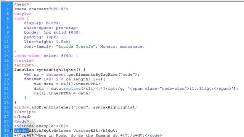This screenshot has height=137, width=244.
Task: Click the '<h2>Code example:</h2>' line
Action: [41, 126]
